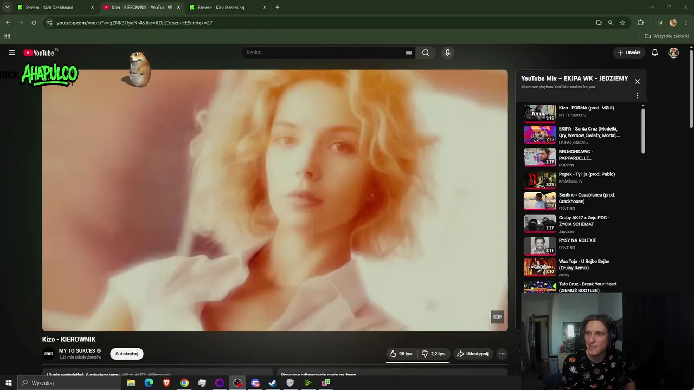Click the main page vertical scrollbar

[x=691, y=89]
